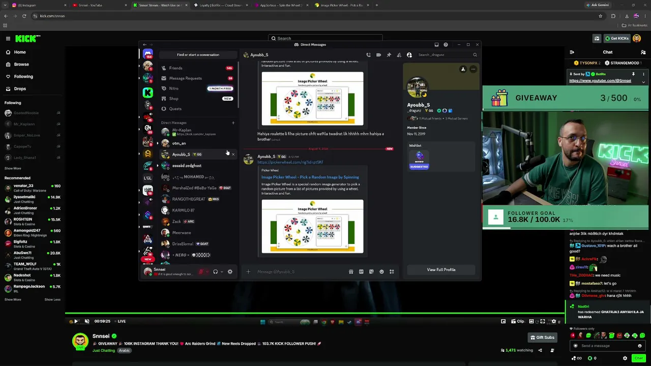This screenshot has height=366, width=651.
Task: Search messages in the Discord DM
Action: pos(448,55)
